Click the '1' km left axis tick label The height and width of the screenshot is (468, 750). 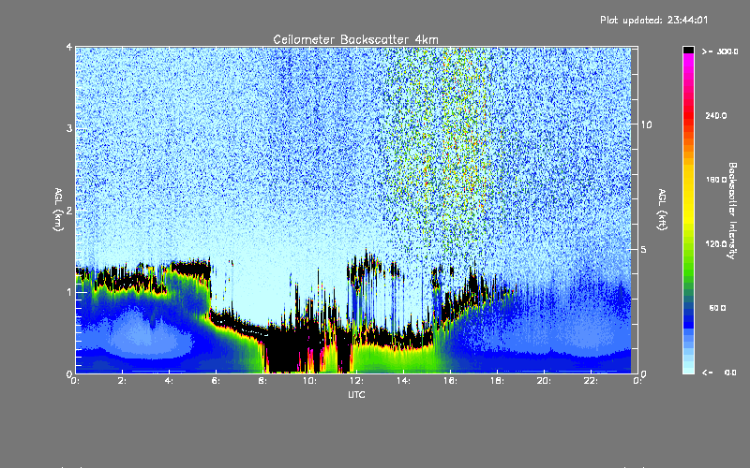pos(69,292)
